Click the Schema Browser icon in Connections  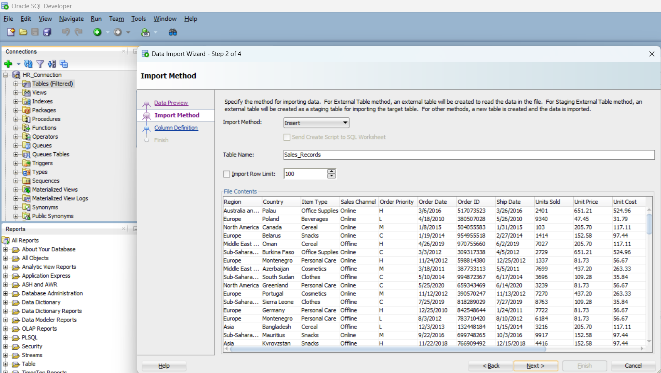pos(52,63)
